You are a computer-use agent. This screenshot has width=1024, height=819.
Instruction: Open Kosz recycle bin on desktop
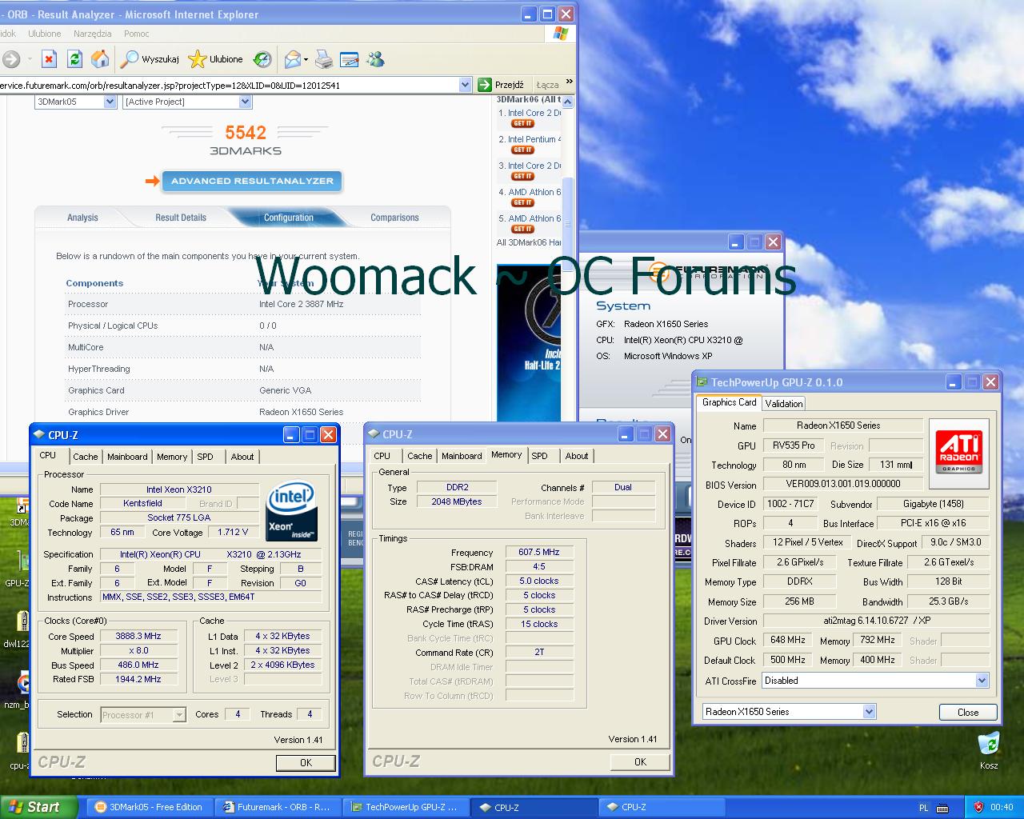click(x=989, y=750)
